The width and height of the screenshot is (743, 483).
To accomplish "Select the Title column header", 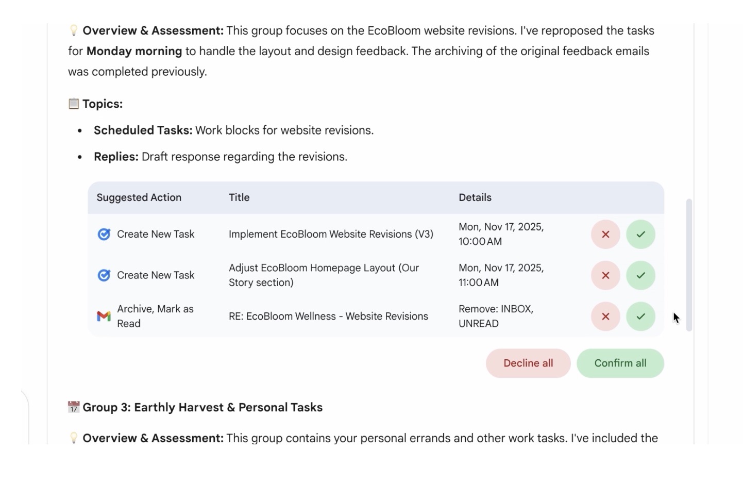I will click(239, 197).
